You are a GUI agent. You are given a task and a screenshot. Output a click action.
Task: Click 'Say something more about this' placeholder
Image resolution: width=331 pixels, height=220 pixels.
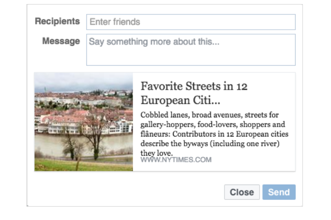point(154,42)
